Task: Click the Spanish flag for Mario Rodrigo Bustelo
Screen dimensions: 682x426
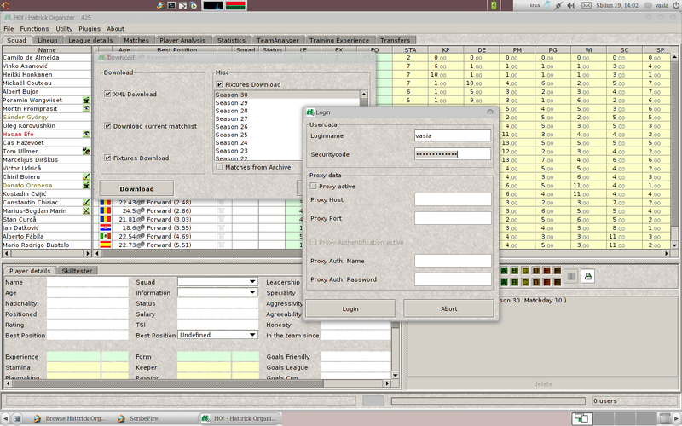Action: pos(105,245)
